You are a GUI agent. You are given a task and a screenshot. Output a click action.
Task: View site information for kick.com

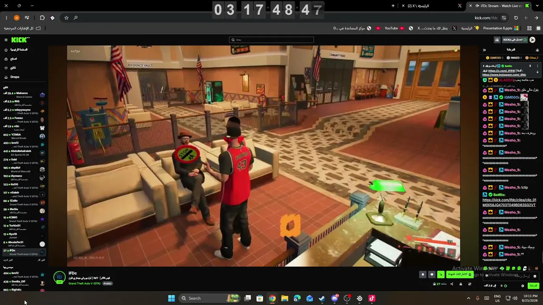tap(504, 18)
